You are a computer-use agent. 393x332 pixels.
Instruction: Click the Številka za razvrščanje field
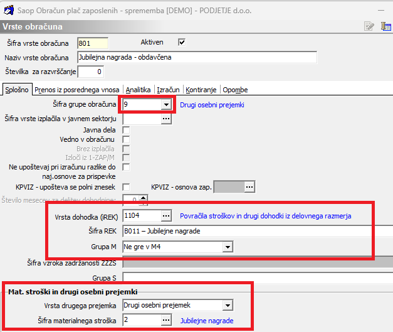pos(91,72)
